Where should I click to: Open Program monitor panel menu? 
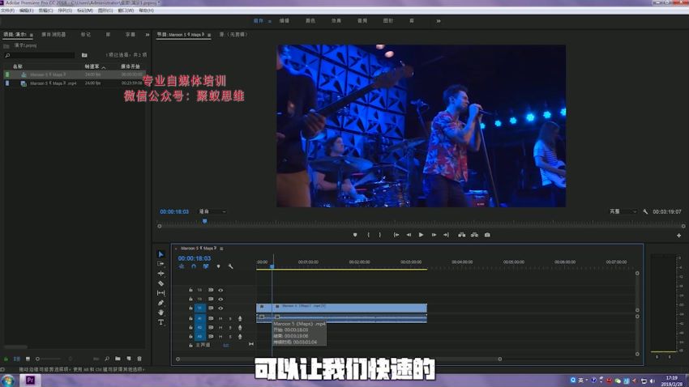pos(209,35)
